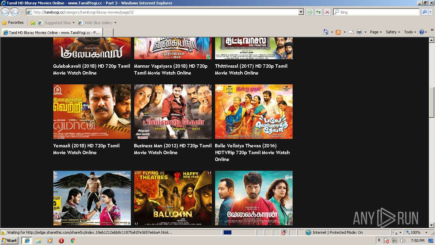Viewport: 435px width, 245px height.
Task: Click the Action Center flag tray icon
Action: click(x=387, y=241)
